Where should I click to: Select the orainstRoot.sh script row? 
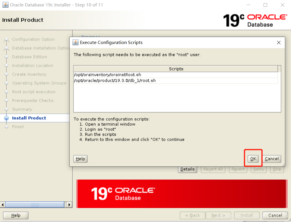point(176,75)
